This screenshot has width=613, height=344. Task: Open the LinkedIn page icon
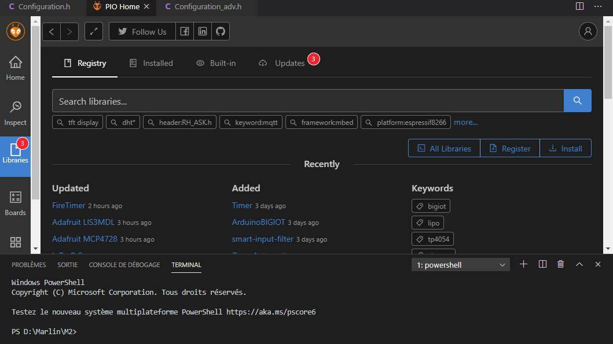(x=203, y=32)
